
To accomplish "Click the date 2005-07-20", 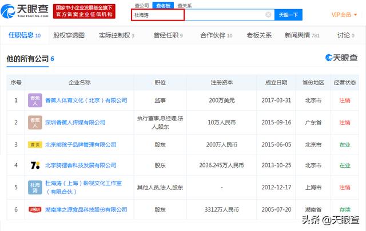I will [276, 209].
